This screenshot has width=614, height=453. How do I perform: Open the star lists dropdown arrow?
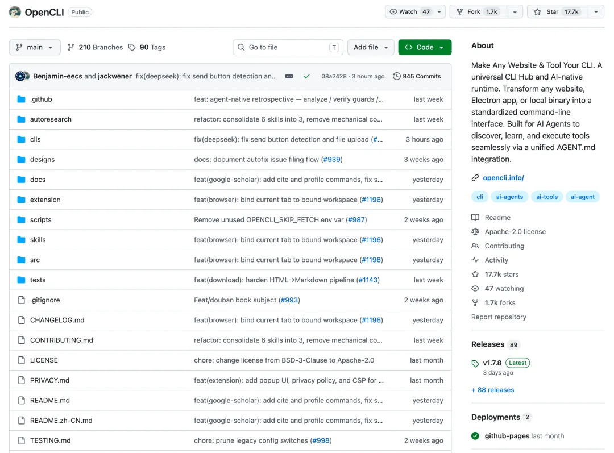point(595,11)
